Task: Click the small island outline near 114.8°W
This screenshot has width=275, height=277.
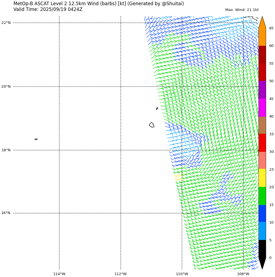Action: pos(36,139)
